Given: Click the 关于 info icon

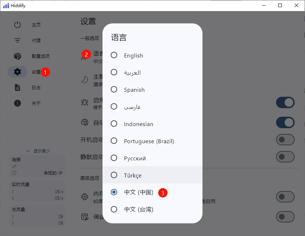Looking at the screenshot, I should tap(17, 103).
